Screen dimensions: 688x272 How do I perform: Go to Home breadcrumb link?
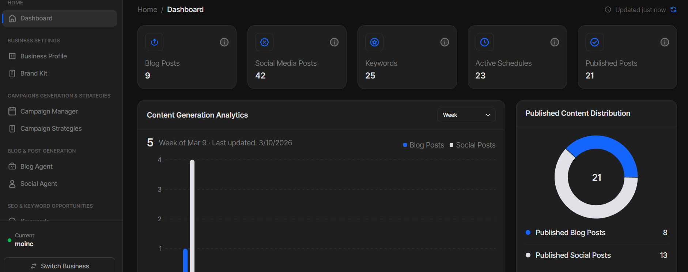click(147, 9)
